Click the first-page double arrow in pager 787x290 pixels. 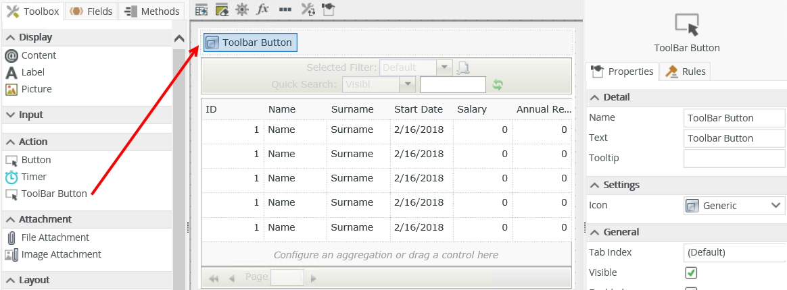(x=214, y=278)
